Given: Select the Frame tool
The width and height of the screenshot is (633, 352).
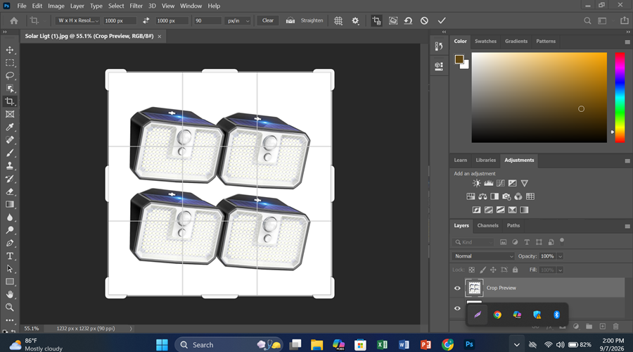Looking at the screenshot, I should [10, 114].
